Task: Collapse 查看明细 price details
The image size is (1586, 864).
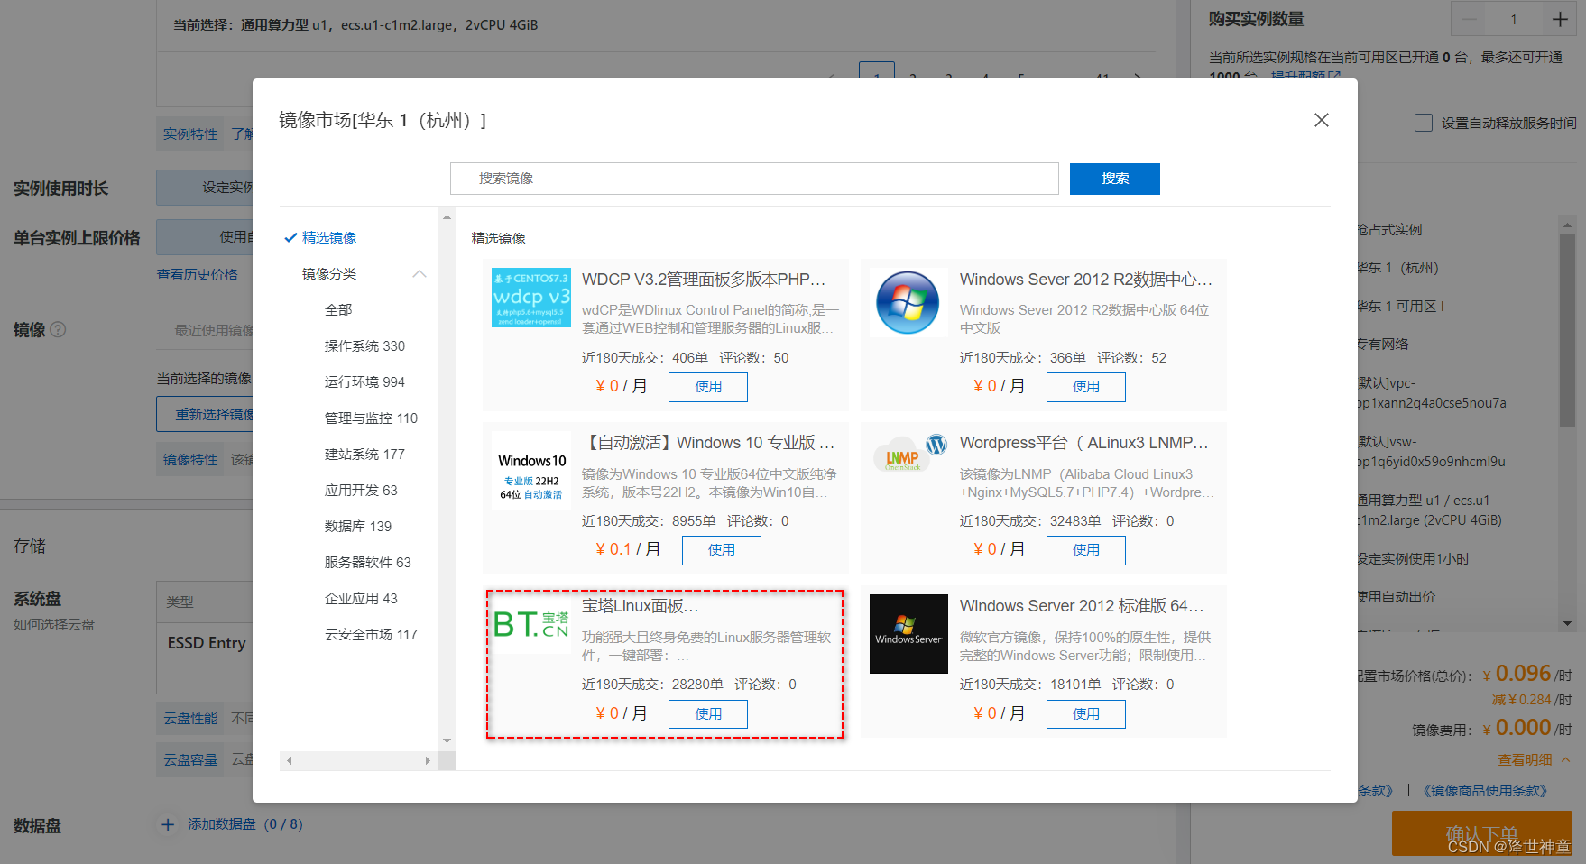Action: click(1535, 759)
